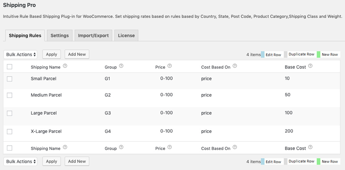The height and width of the screenshot is (170, 345).
Task: Click 'price' cost basis in Medium Parcel row
Action: click(x=206, y=95)
